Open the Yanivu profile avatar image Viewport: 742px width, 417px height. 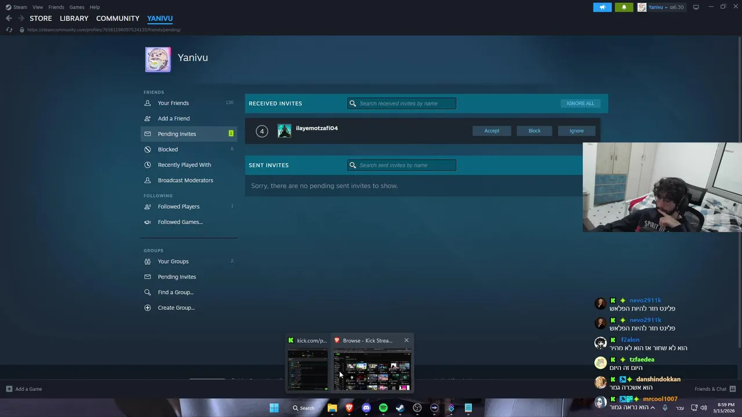[158, 60]
